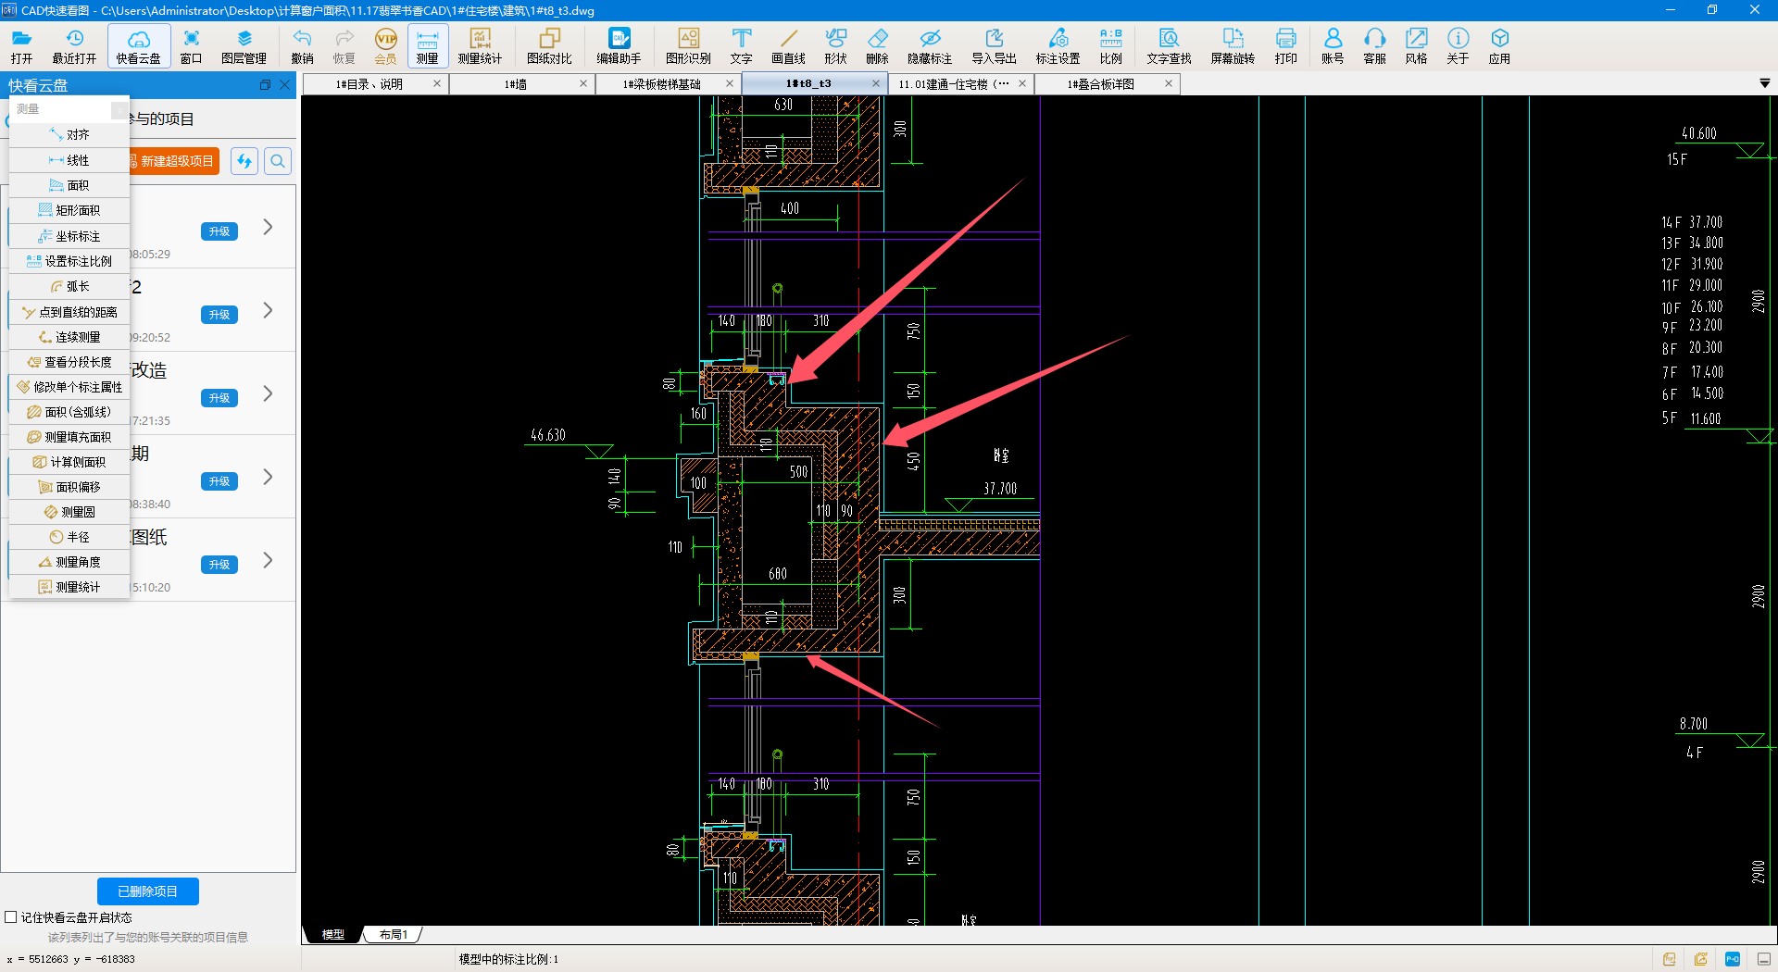The height and width of the screenshot is (972, 1778).
Task: Choose 计算侧面积 menu entry
Action: (69, 462)
